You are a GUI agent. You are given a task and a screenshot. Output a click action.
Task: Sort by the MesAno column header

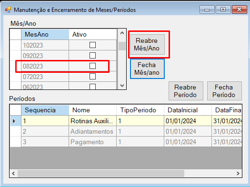(45, 34)
